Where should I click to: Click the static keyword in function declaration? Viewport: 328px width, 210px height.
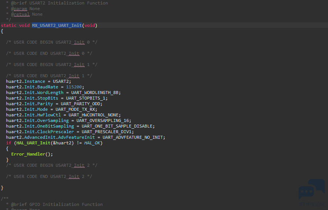tap(9, 25)
